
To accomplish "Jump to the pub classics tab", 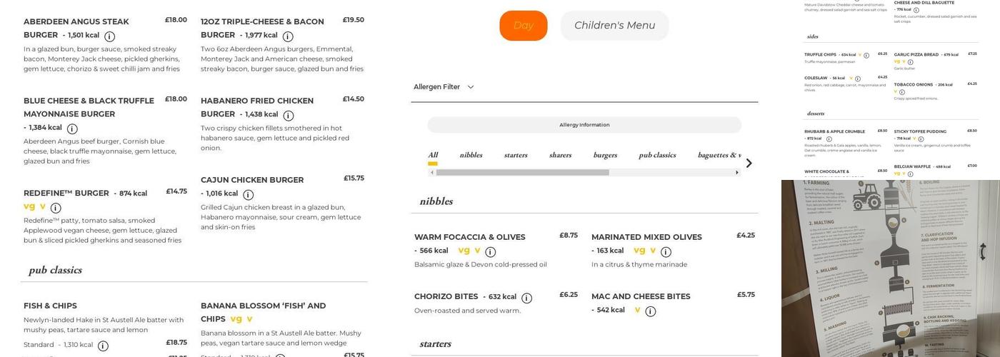I will pos(657,155).
